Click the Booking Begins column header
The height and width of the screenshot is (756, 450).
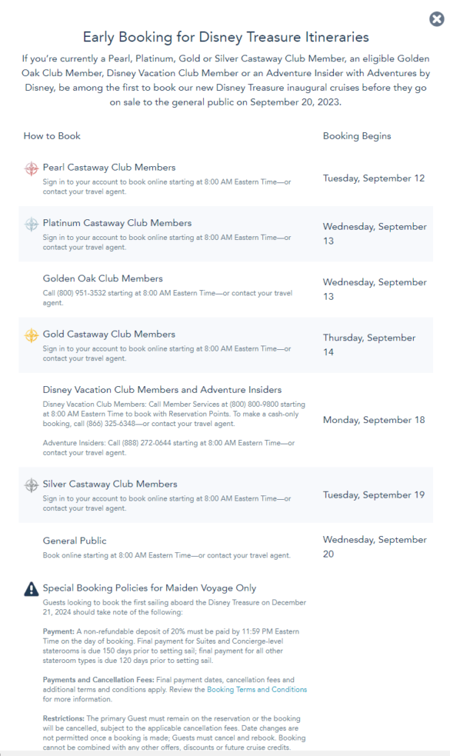click(357, 136)
